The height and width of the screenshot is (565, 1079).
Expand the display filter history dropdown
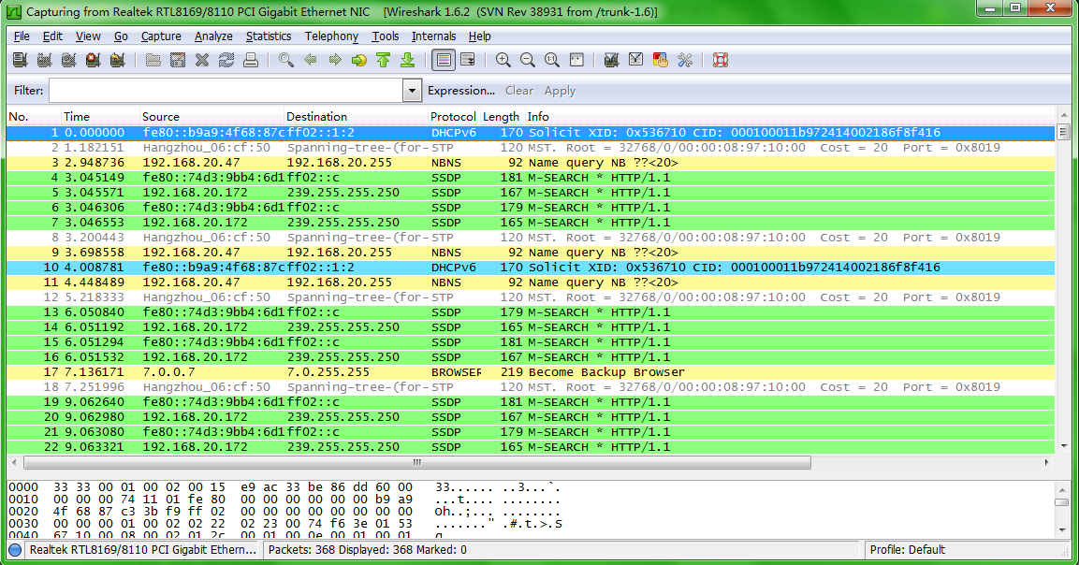[412, 90]
